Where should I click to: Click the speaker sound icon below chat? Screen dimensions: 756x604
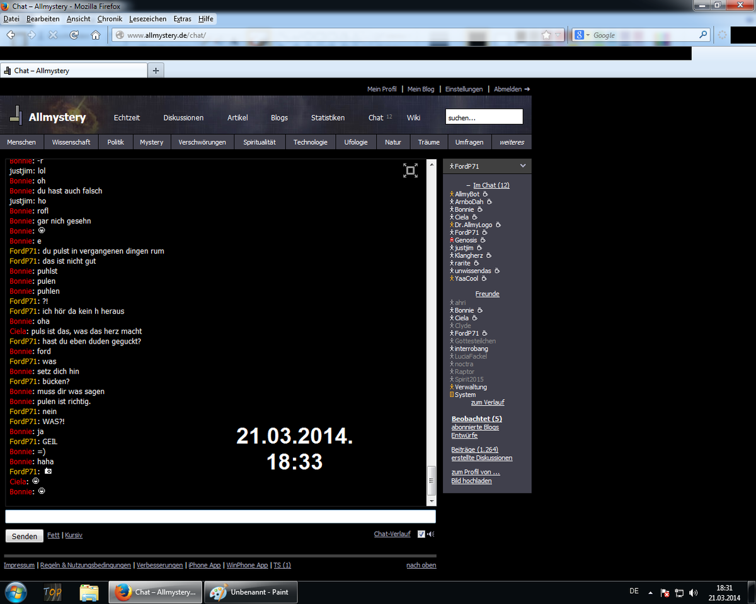(431, 534)
